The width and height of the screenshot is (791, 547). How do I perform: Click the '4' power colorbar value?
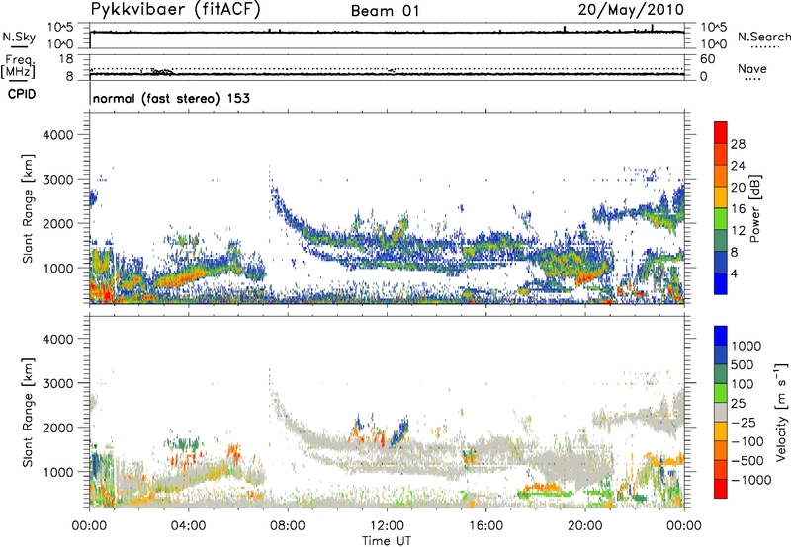(x=735, y=274)
